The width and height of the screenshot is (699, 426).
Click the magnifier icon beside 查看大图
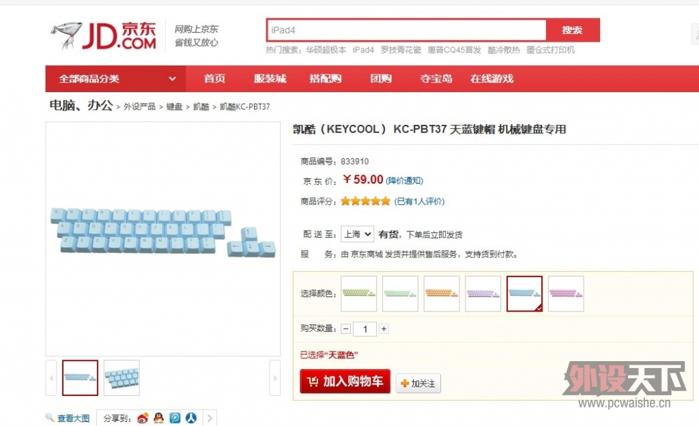49,418
